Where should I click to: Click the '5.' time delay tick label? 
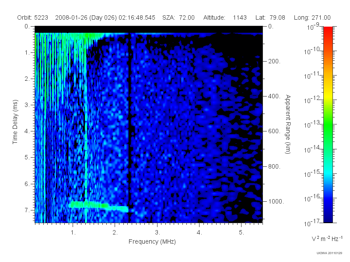coord(27,158)
